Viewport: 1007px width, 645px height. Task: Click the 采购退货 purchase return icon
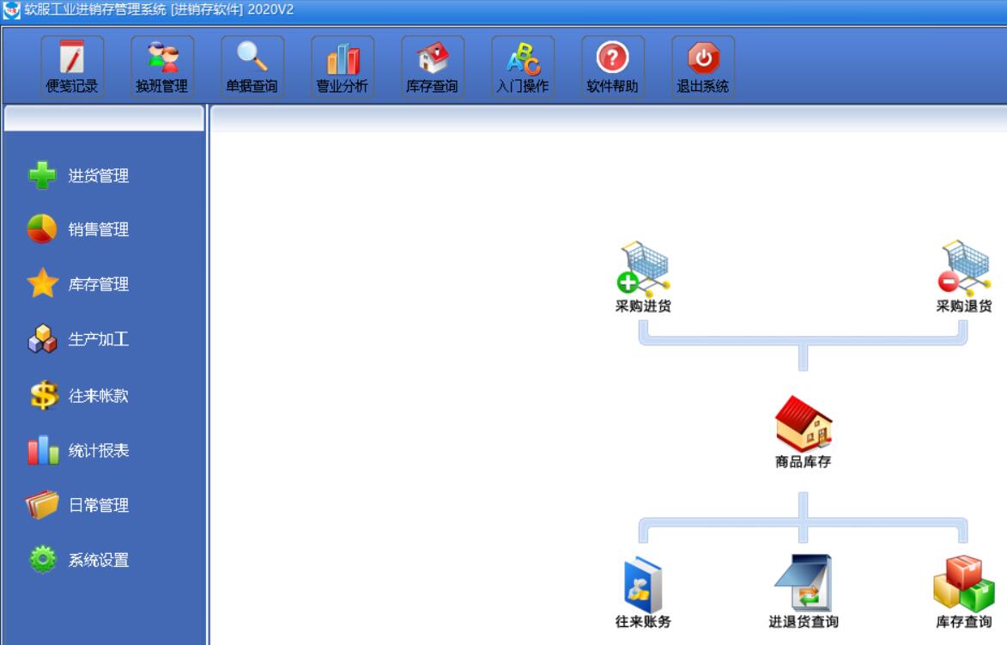pyautogui.click(x=964, y=270)
